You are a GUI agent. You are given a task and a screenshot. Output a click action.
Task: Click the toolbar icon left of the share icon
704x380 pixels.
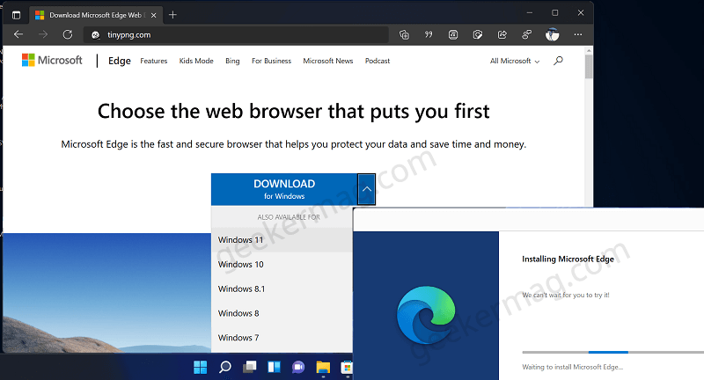(x=478, y=34)
